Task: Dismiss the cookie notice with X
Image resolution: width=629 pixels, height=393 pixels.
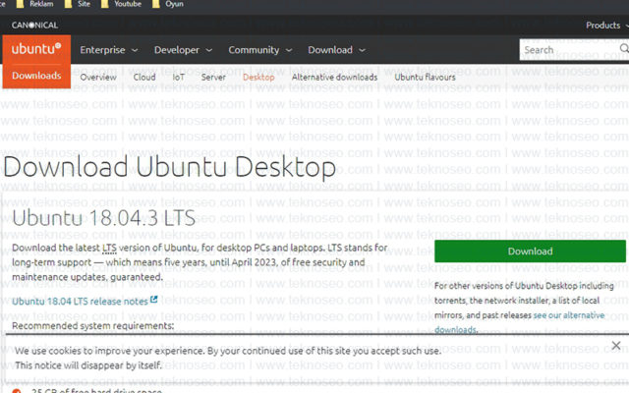Action: point(616,345)
